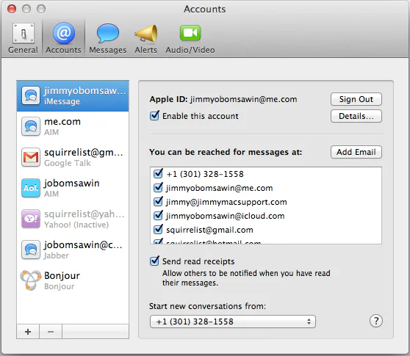Click the phone number text in address list
This screenshot has width=410, height=356.
[x=205, y=174]
